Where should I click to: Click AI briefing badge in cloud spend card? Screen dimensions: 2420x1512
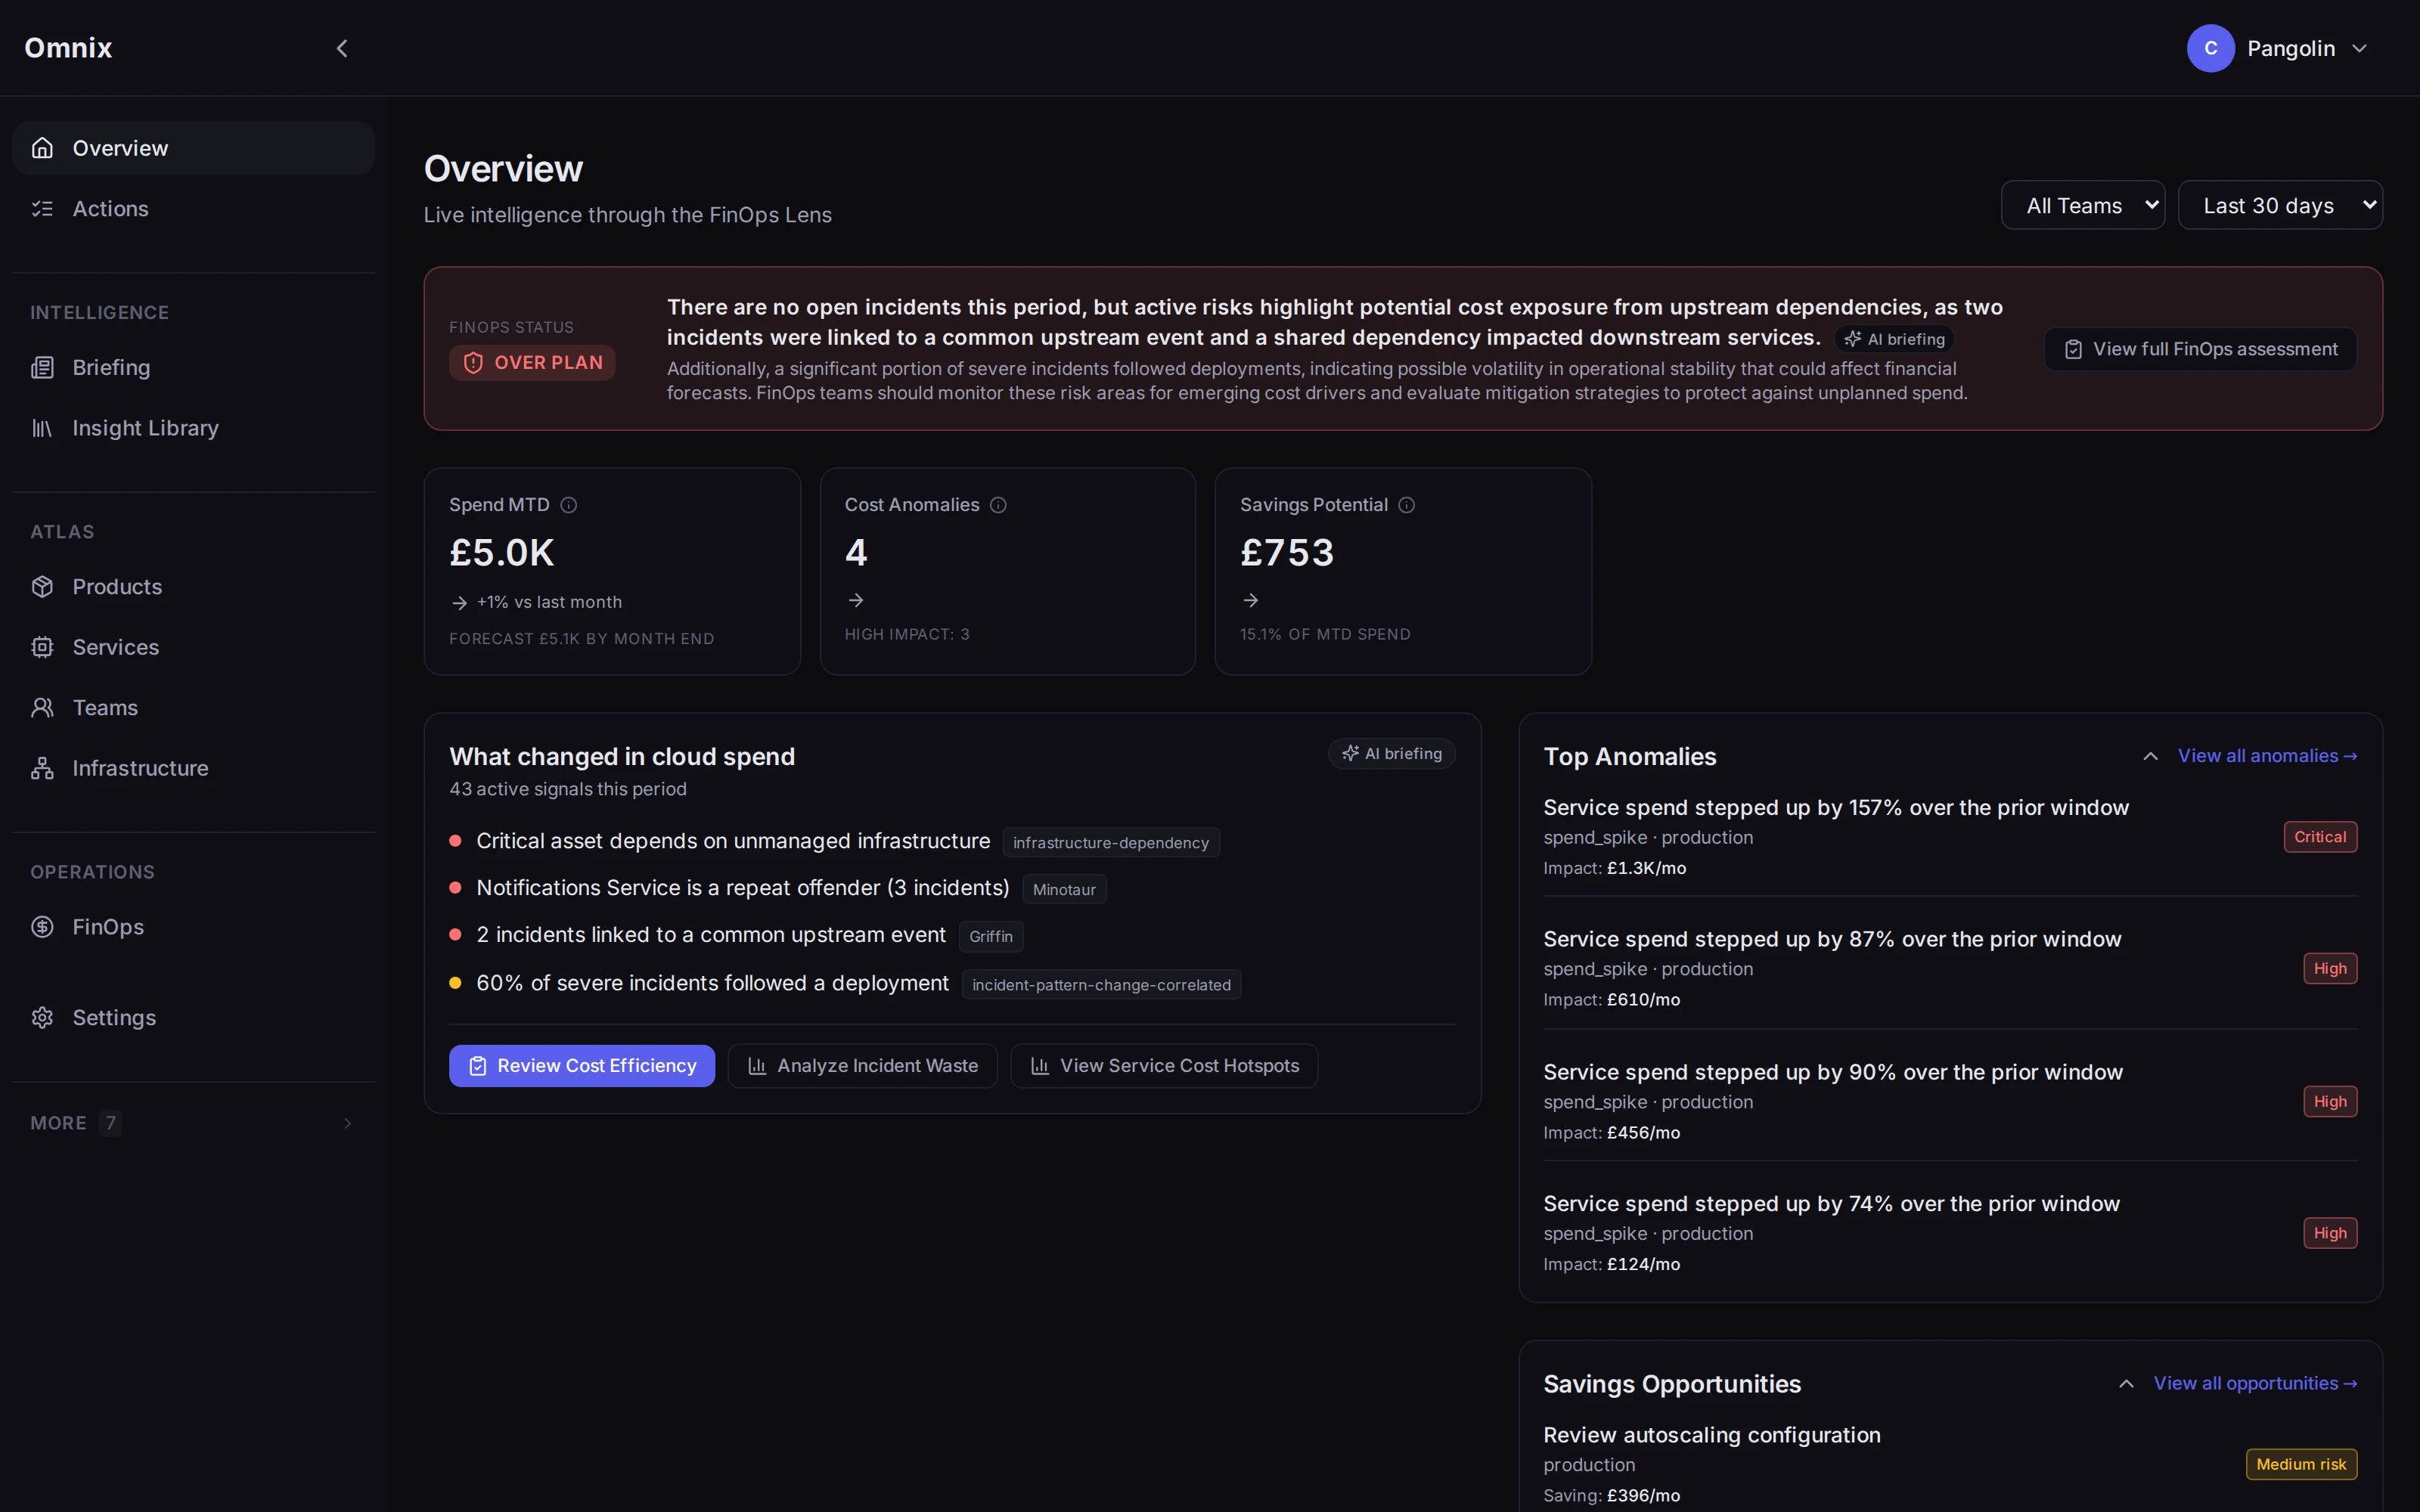tap(1392, 754)
